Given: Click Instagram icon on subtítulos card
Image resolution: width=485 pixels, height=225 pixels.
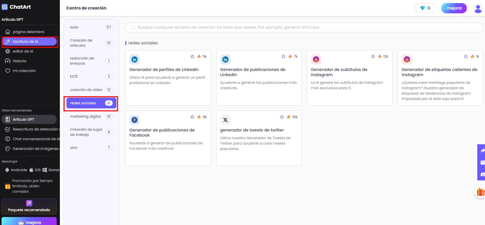Looking at the screenshot, I should [x=316, y=59].
